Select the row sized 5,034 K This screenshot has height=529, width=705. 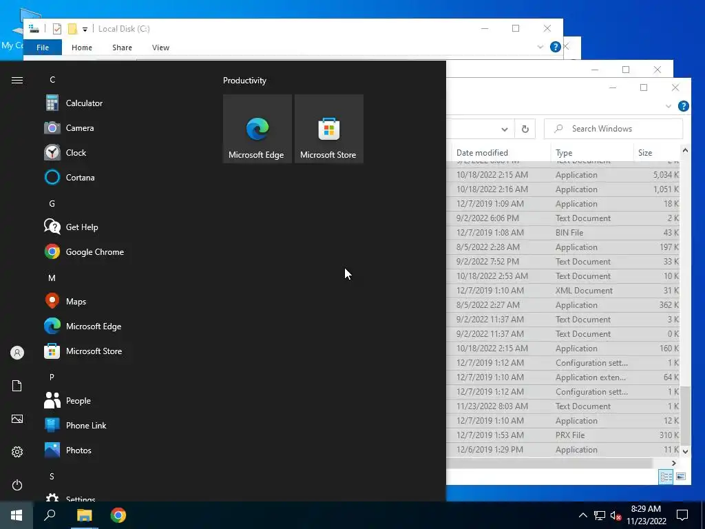[x=563, y=175]
